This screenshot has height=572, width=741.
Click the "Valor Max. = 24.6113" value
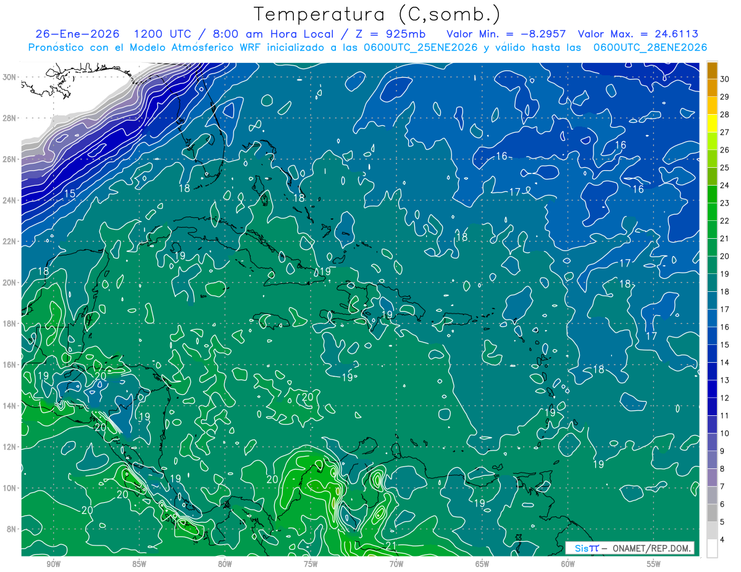point(638,34)
